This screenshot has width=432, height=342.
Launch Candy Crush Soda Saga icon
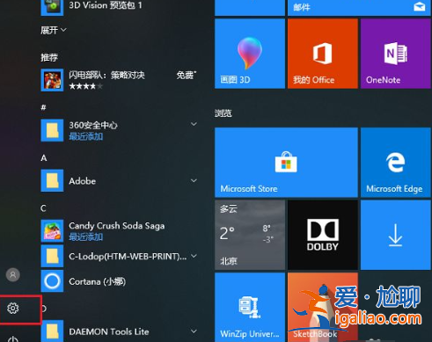(52, 230)
